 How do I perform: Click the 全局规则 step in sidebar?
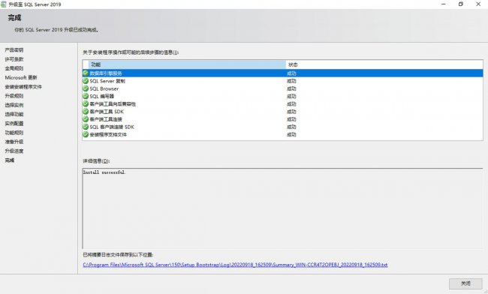[14, 68]
